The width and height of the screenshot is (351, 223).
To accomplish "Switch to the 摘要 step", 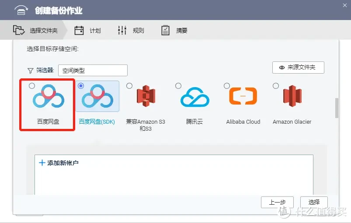I will click(x=174, y=30).
